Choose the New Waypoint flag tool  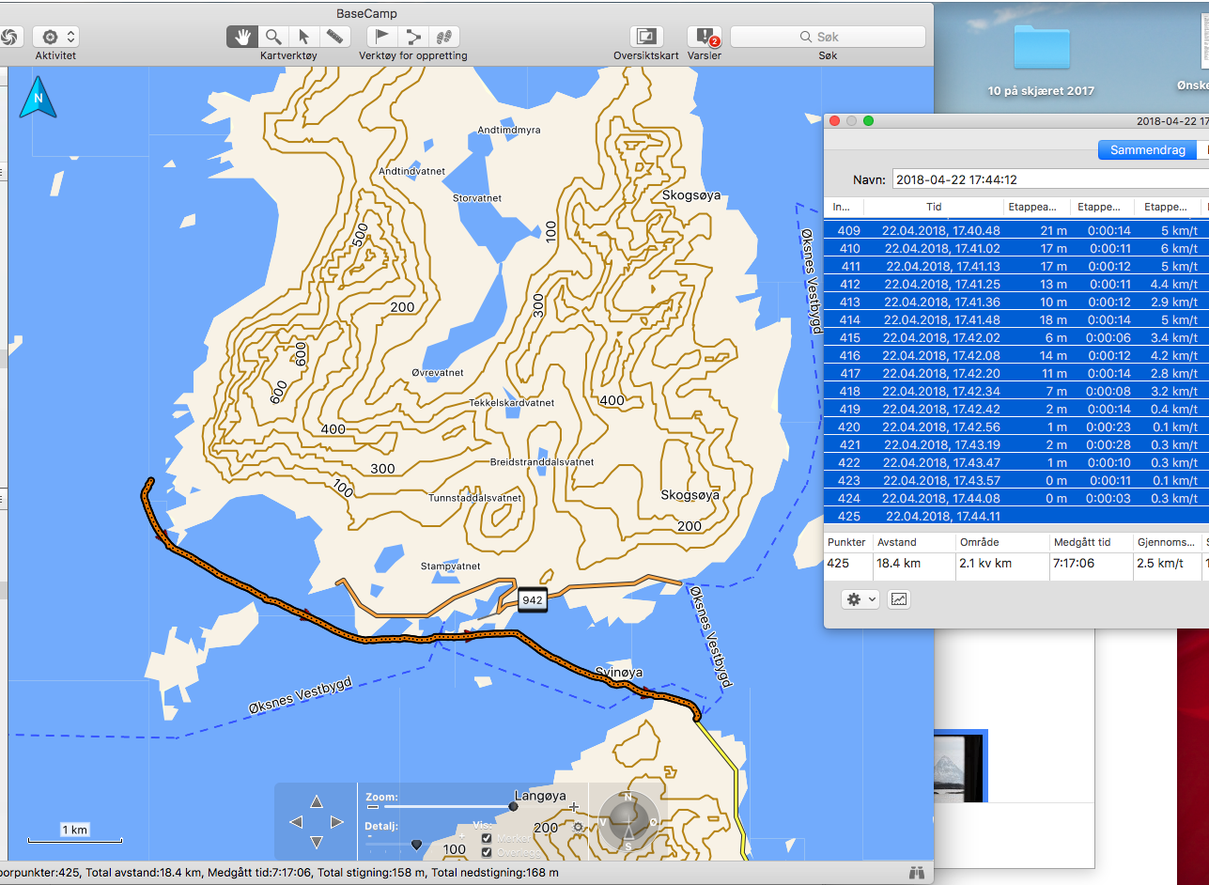click(x=382, y=37)
